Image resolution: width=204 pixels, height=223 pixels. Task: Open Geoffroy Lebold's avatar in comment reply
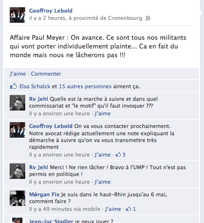[17, 130]
